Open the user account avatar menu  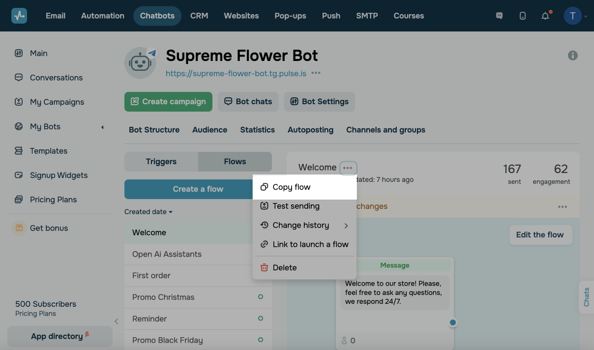point(573,16)
